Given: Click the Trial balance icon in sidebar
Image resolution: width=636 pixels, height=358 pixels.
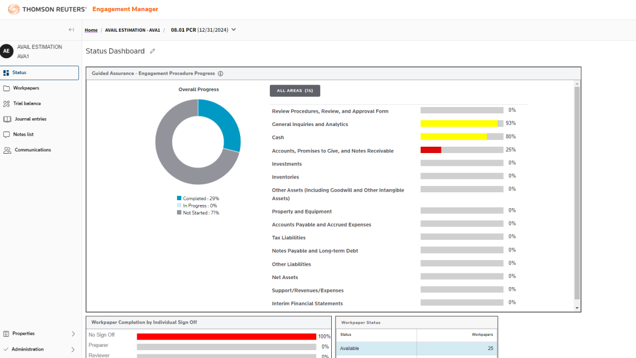Looking at the screenshot, I should [x=6, y=104].
